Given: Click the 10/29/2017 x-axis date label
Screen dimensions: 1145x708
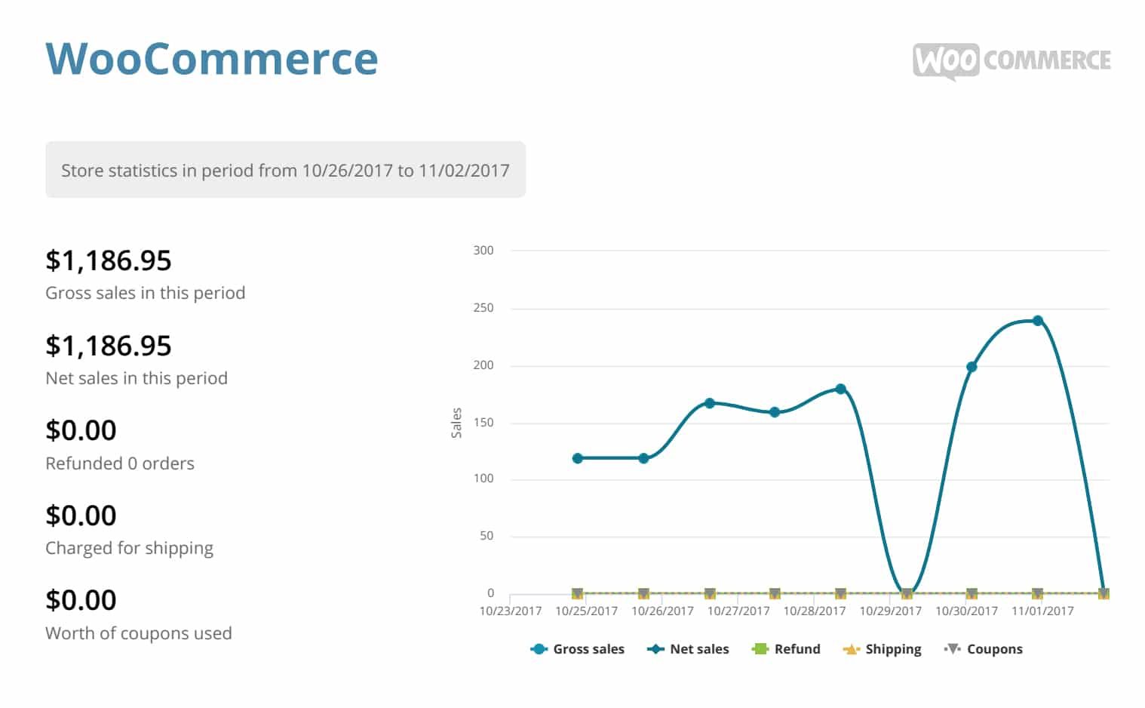Looking at the screenshot, I should tap(891, 611).
